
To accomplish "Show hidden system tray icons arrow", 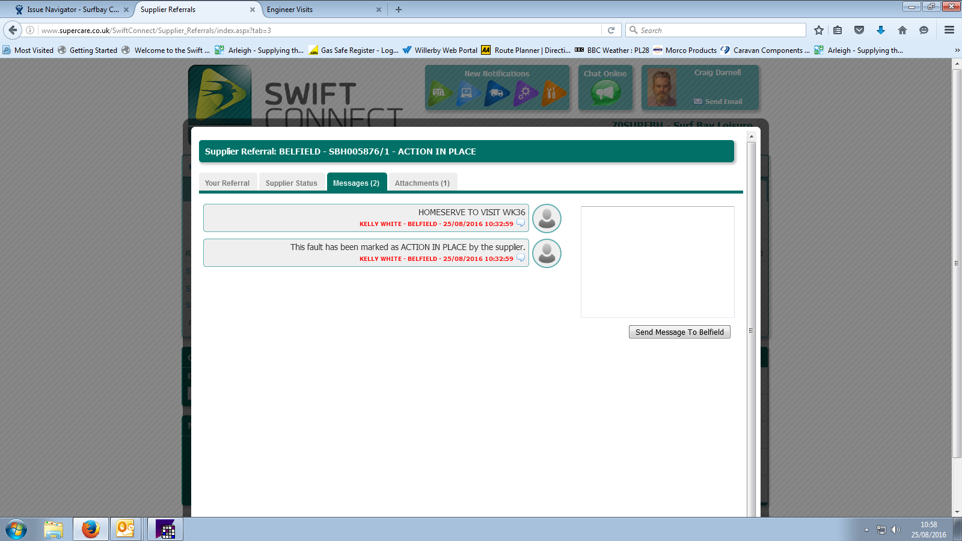I will (866, 530).
